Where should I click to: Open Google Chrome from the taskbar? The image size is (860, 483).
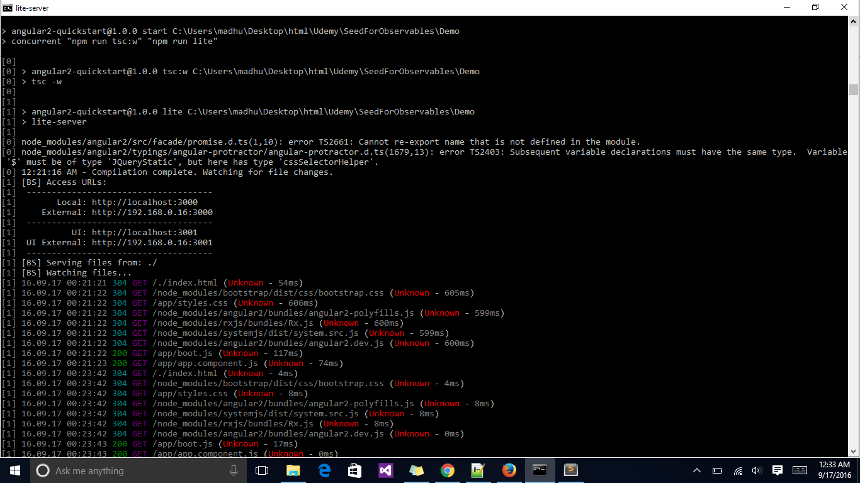point(447,470)
